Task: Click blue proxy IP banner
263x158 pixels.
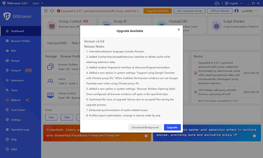Action: [x=207, y=133]
